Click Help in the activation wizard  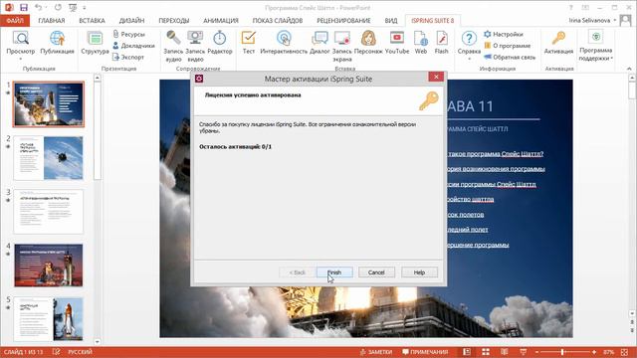pos(419,272)
